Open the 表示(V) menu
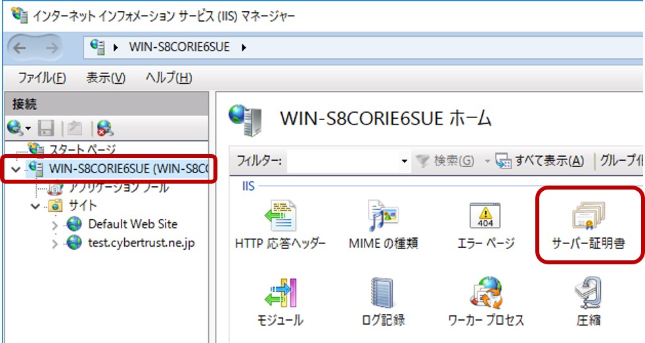645x343 pixels. click(106, 77)
